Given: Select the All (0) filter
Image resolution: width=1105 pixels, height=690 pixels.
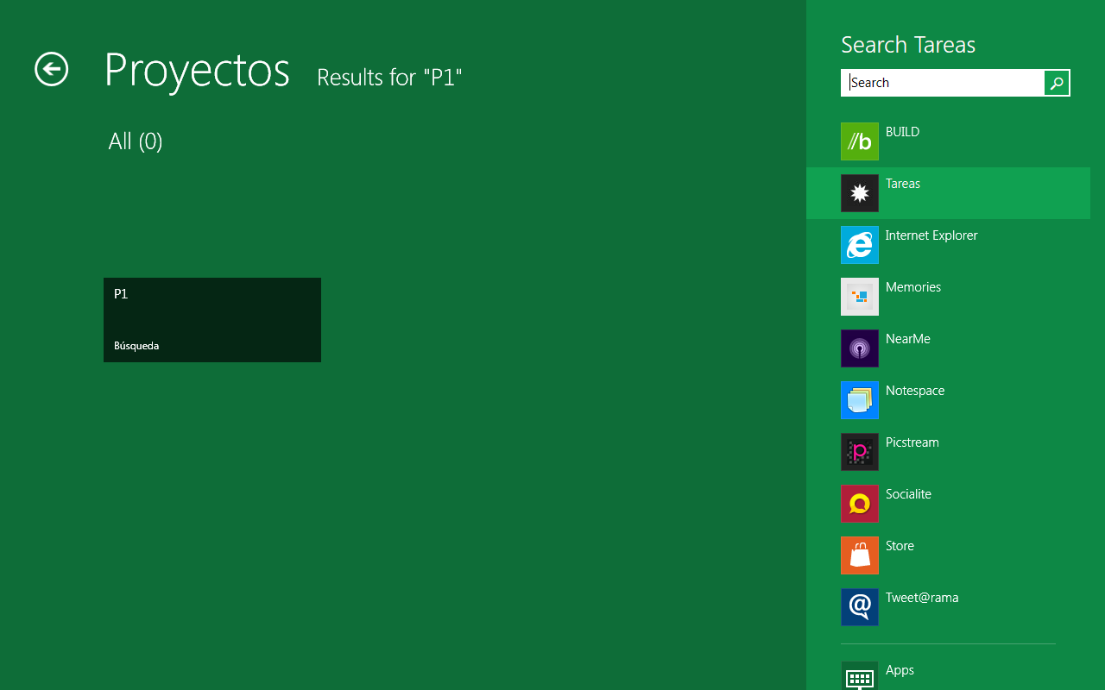Looking at the screenshot, I should [136, 141].
